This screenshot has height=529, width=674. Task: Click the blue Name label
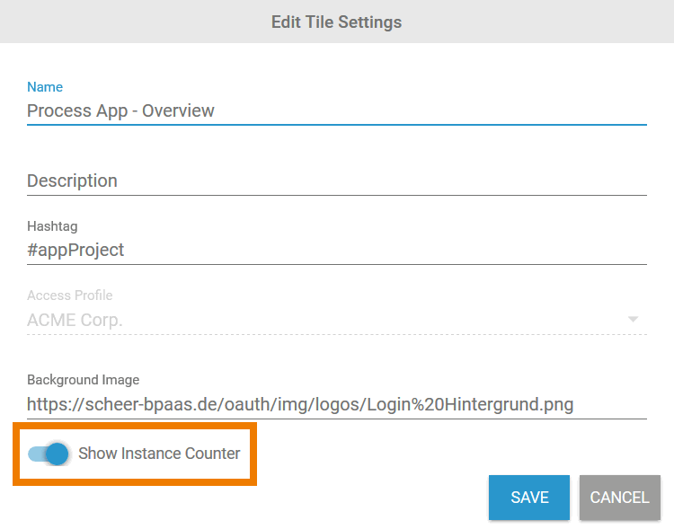45,87
